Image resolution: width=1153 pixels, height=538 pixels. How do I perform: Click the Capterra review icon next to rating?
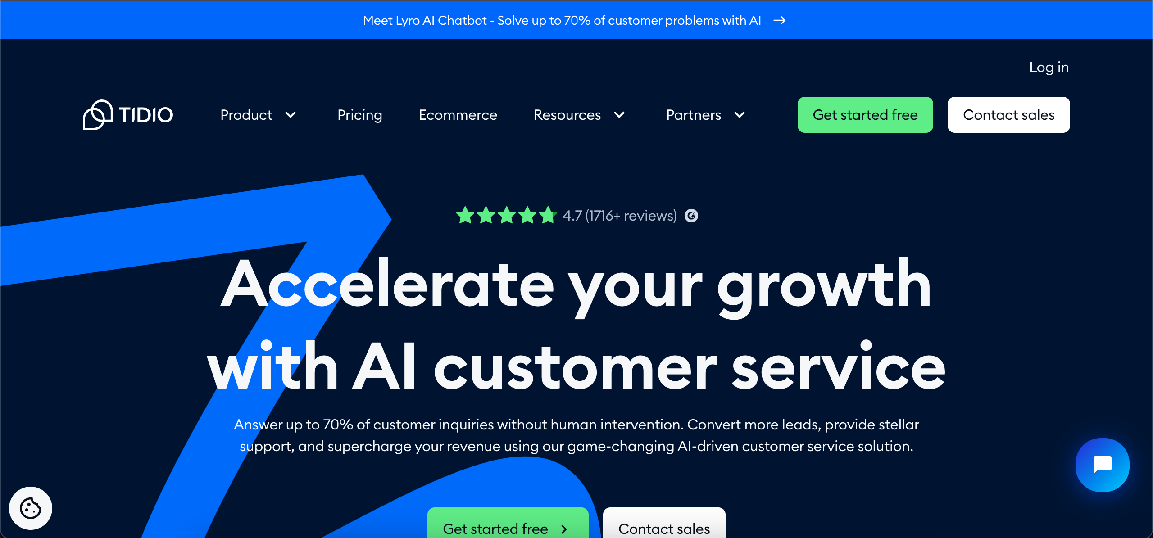click(690, 215)
